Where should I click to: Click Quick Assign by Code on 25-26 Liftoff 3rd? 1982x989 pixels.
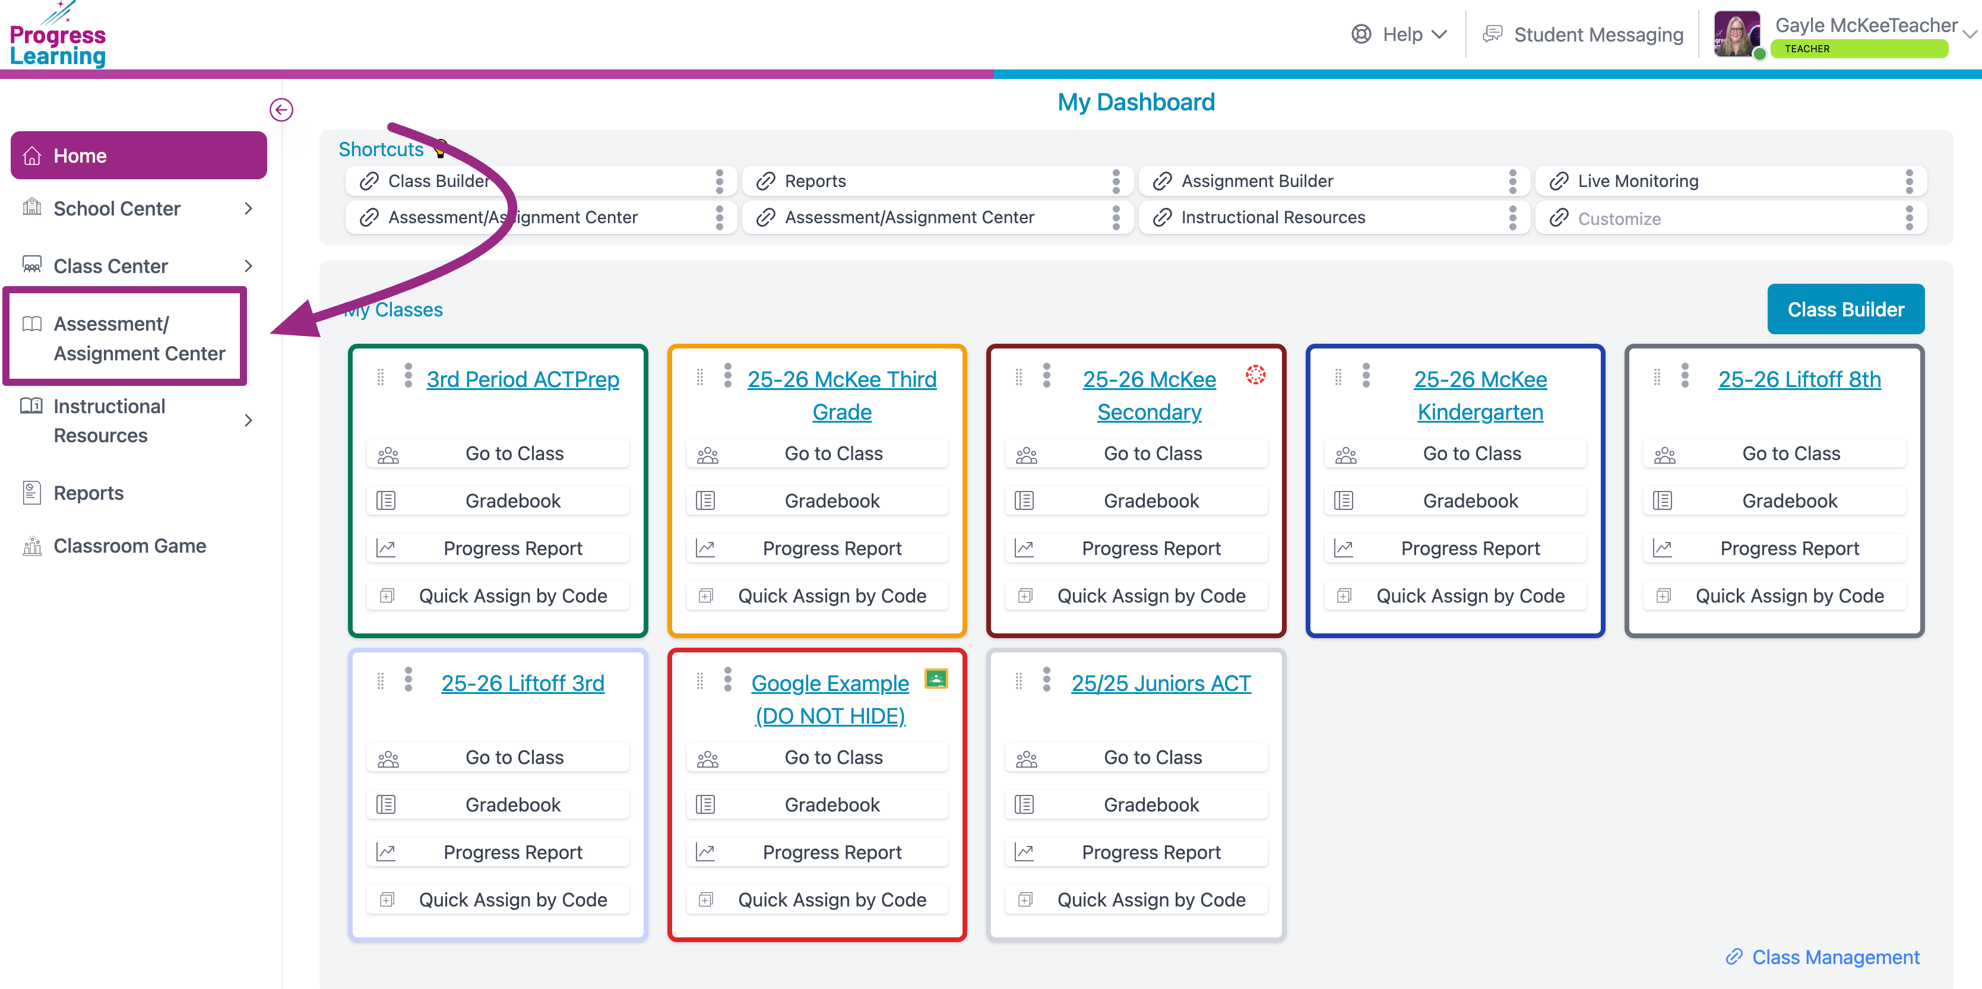(498, 901)
